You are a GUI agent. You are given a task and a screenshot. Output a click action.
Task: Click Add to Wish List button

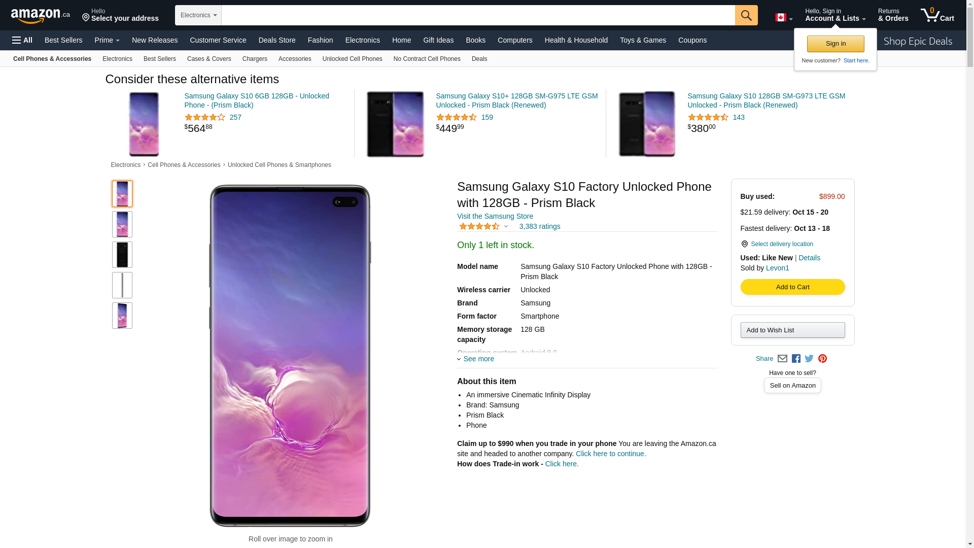coord(792,330)
